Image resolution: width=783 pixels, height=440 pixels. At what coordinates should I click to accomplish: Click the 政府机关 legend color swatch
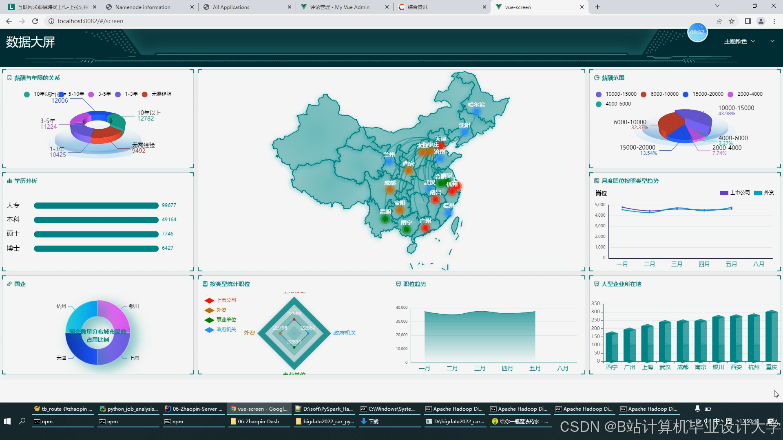coord(209,330)
